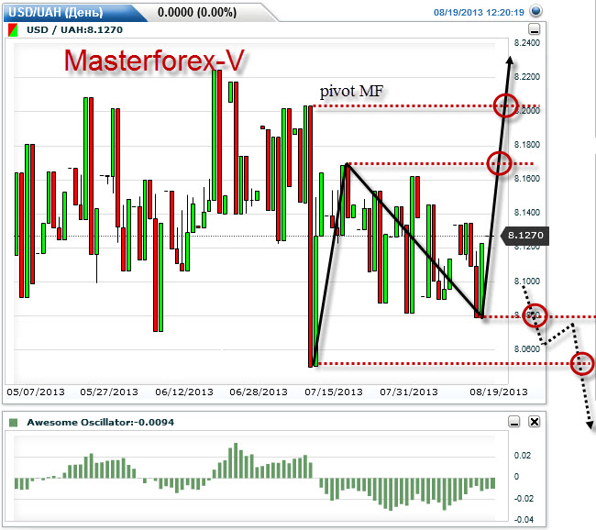Click the 05/27/2013 date axis label
Viewport: 596px width, 530px height.
point(109,392)
